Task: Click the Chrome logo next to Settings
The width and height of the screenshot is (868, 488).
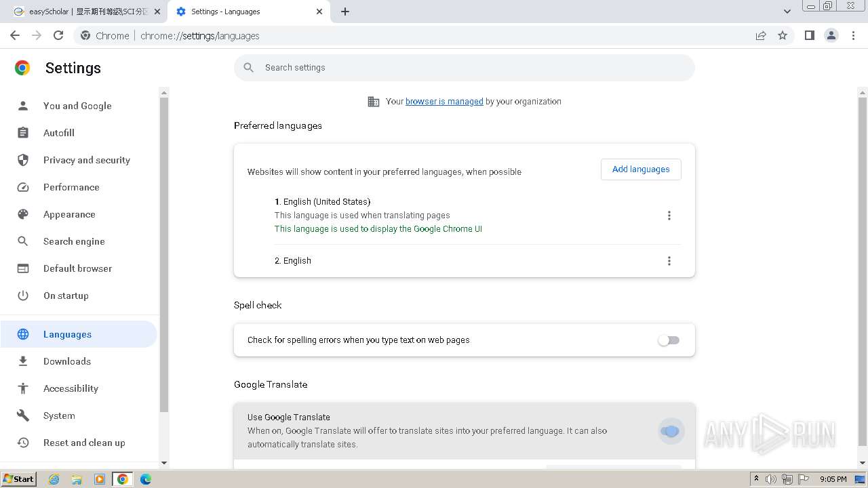Action: coord(22,68)
